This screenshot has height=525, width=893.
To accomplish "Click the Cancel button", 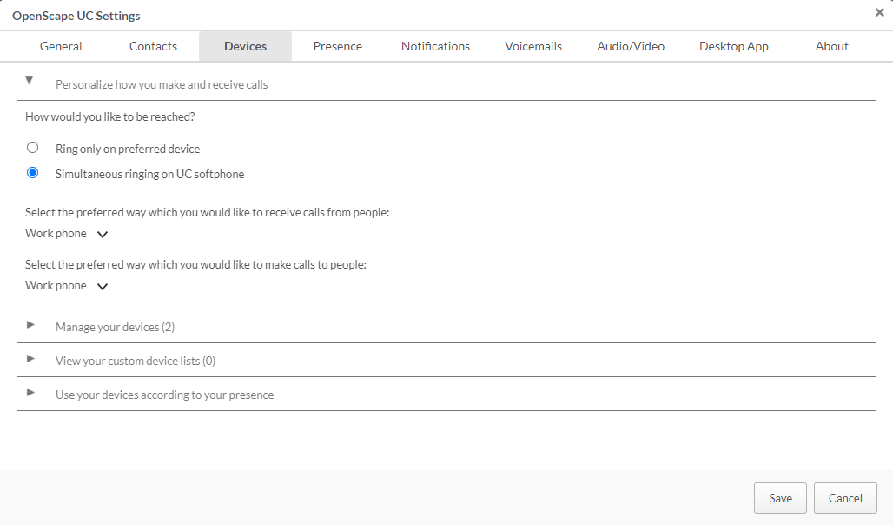I will (x=845, y=498).
